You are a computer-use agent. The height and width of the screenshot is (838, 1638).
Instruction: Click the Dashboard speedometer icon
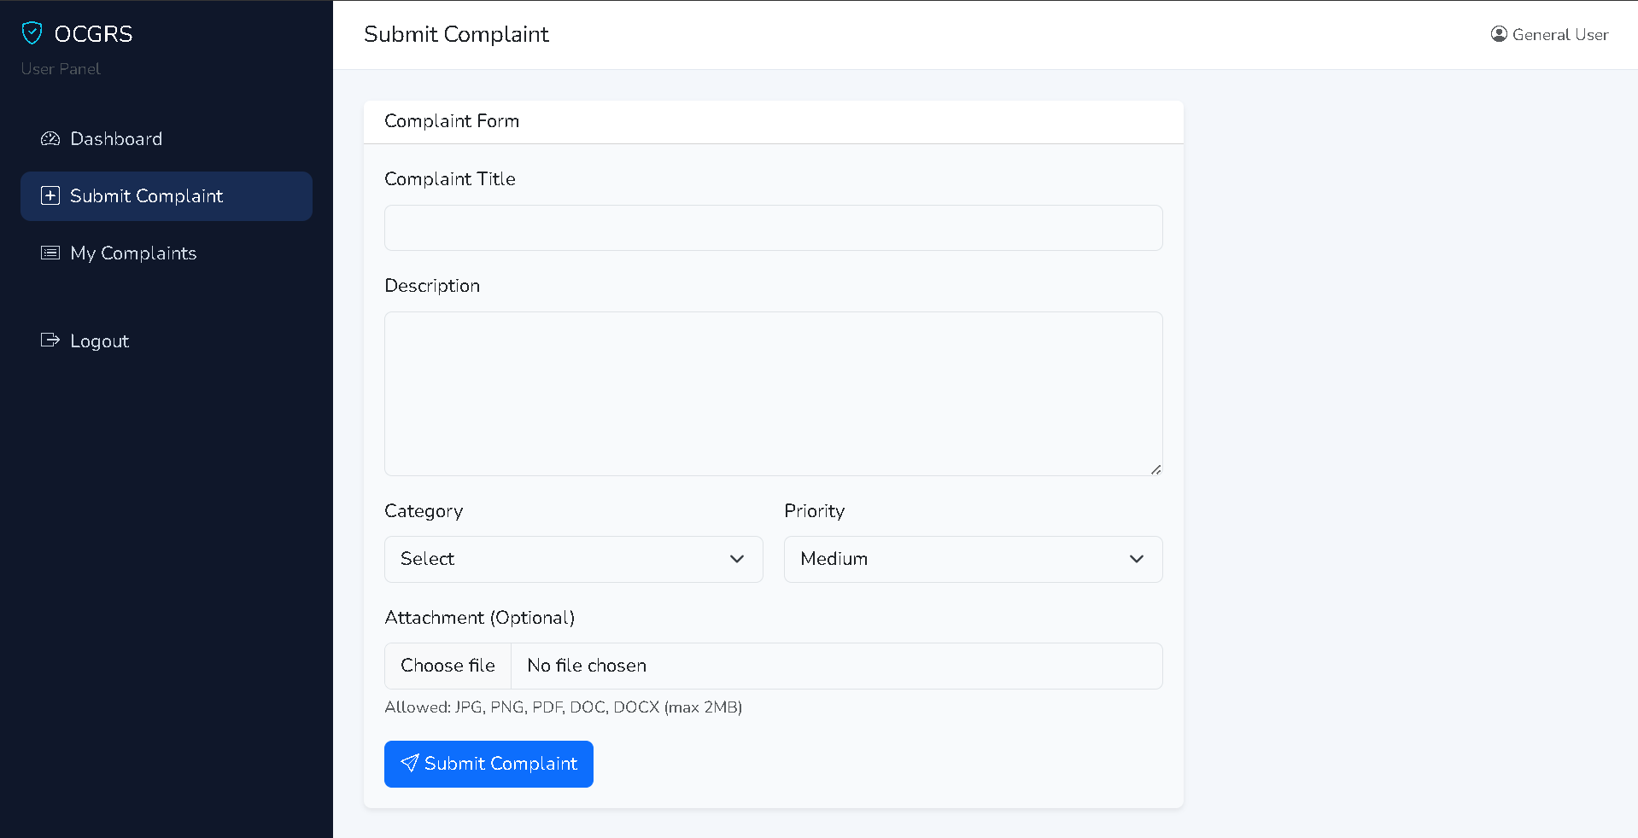50,138
